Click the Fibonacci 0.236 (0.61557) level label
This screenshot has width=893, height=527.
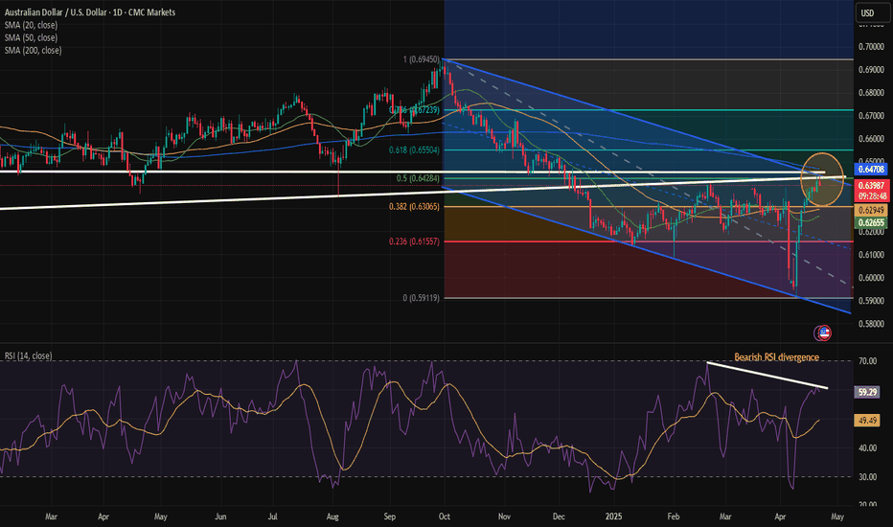414,241
